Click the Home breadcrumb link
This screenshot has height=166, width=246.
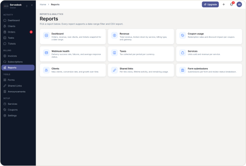(x=43, y=4)
